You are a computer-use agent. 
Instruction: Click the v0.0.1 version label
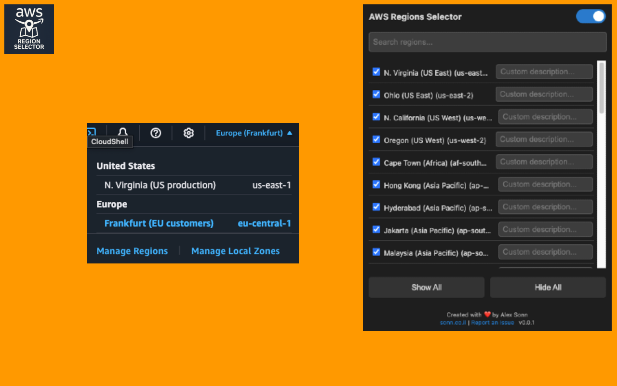point(527,322)
